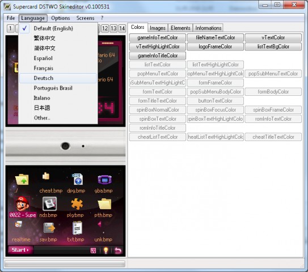Click cheat.bmp thumbs-up icon
Screen dimensions: 308x272
(x=46, y=176)
